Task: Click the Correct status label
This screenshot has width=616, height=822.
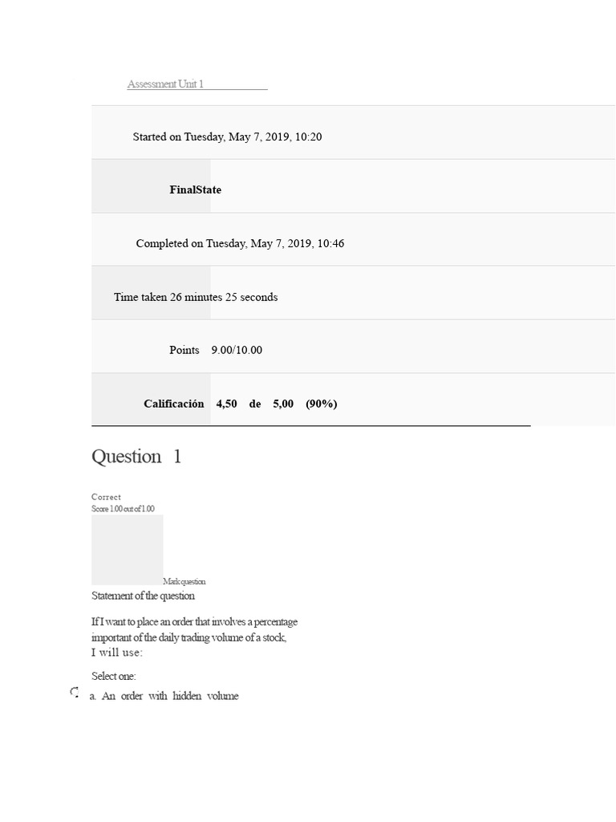Action: click(x=107, y=497)
